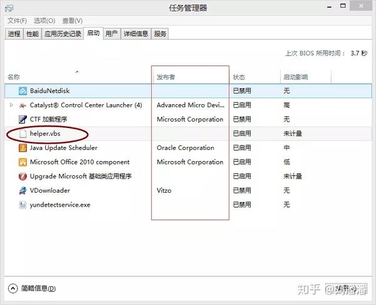The height and width of the screenshot is (305, 376).
Task: Click the Upgrade Microsoft 基础类应用程序 icon
Action: click(x=23, y=176)
